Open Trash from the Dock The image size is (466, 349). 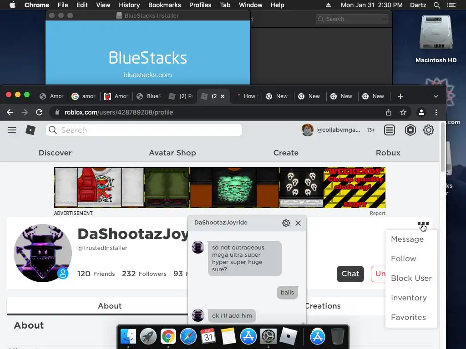click(x=338, y=337)
